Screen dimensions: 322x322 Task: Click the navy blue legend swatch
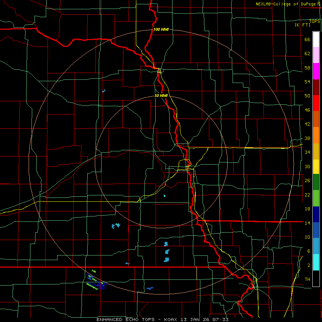pos(316,214)
